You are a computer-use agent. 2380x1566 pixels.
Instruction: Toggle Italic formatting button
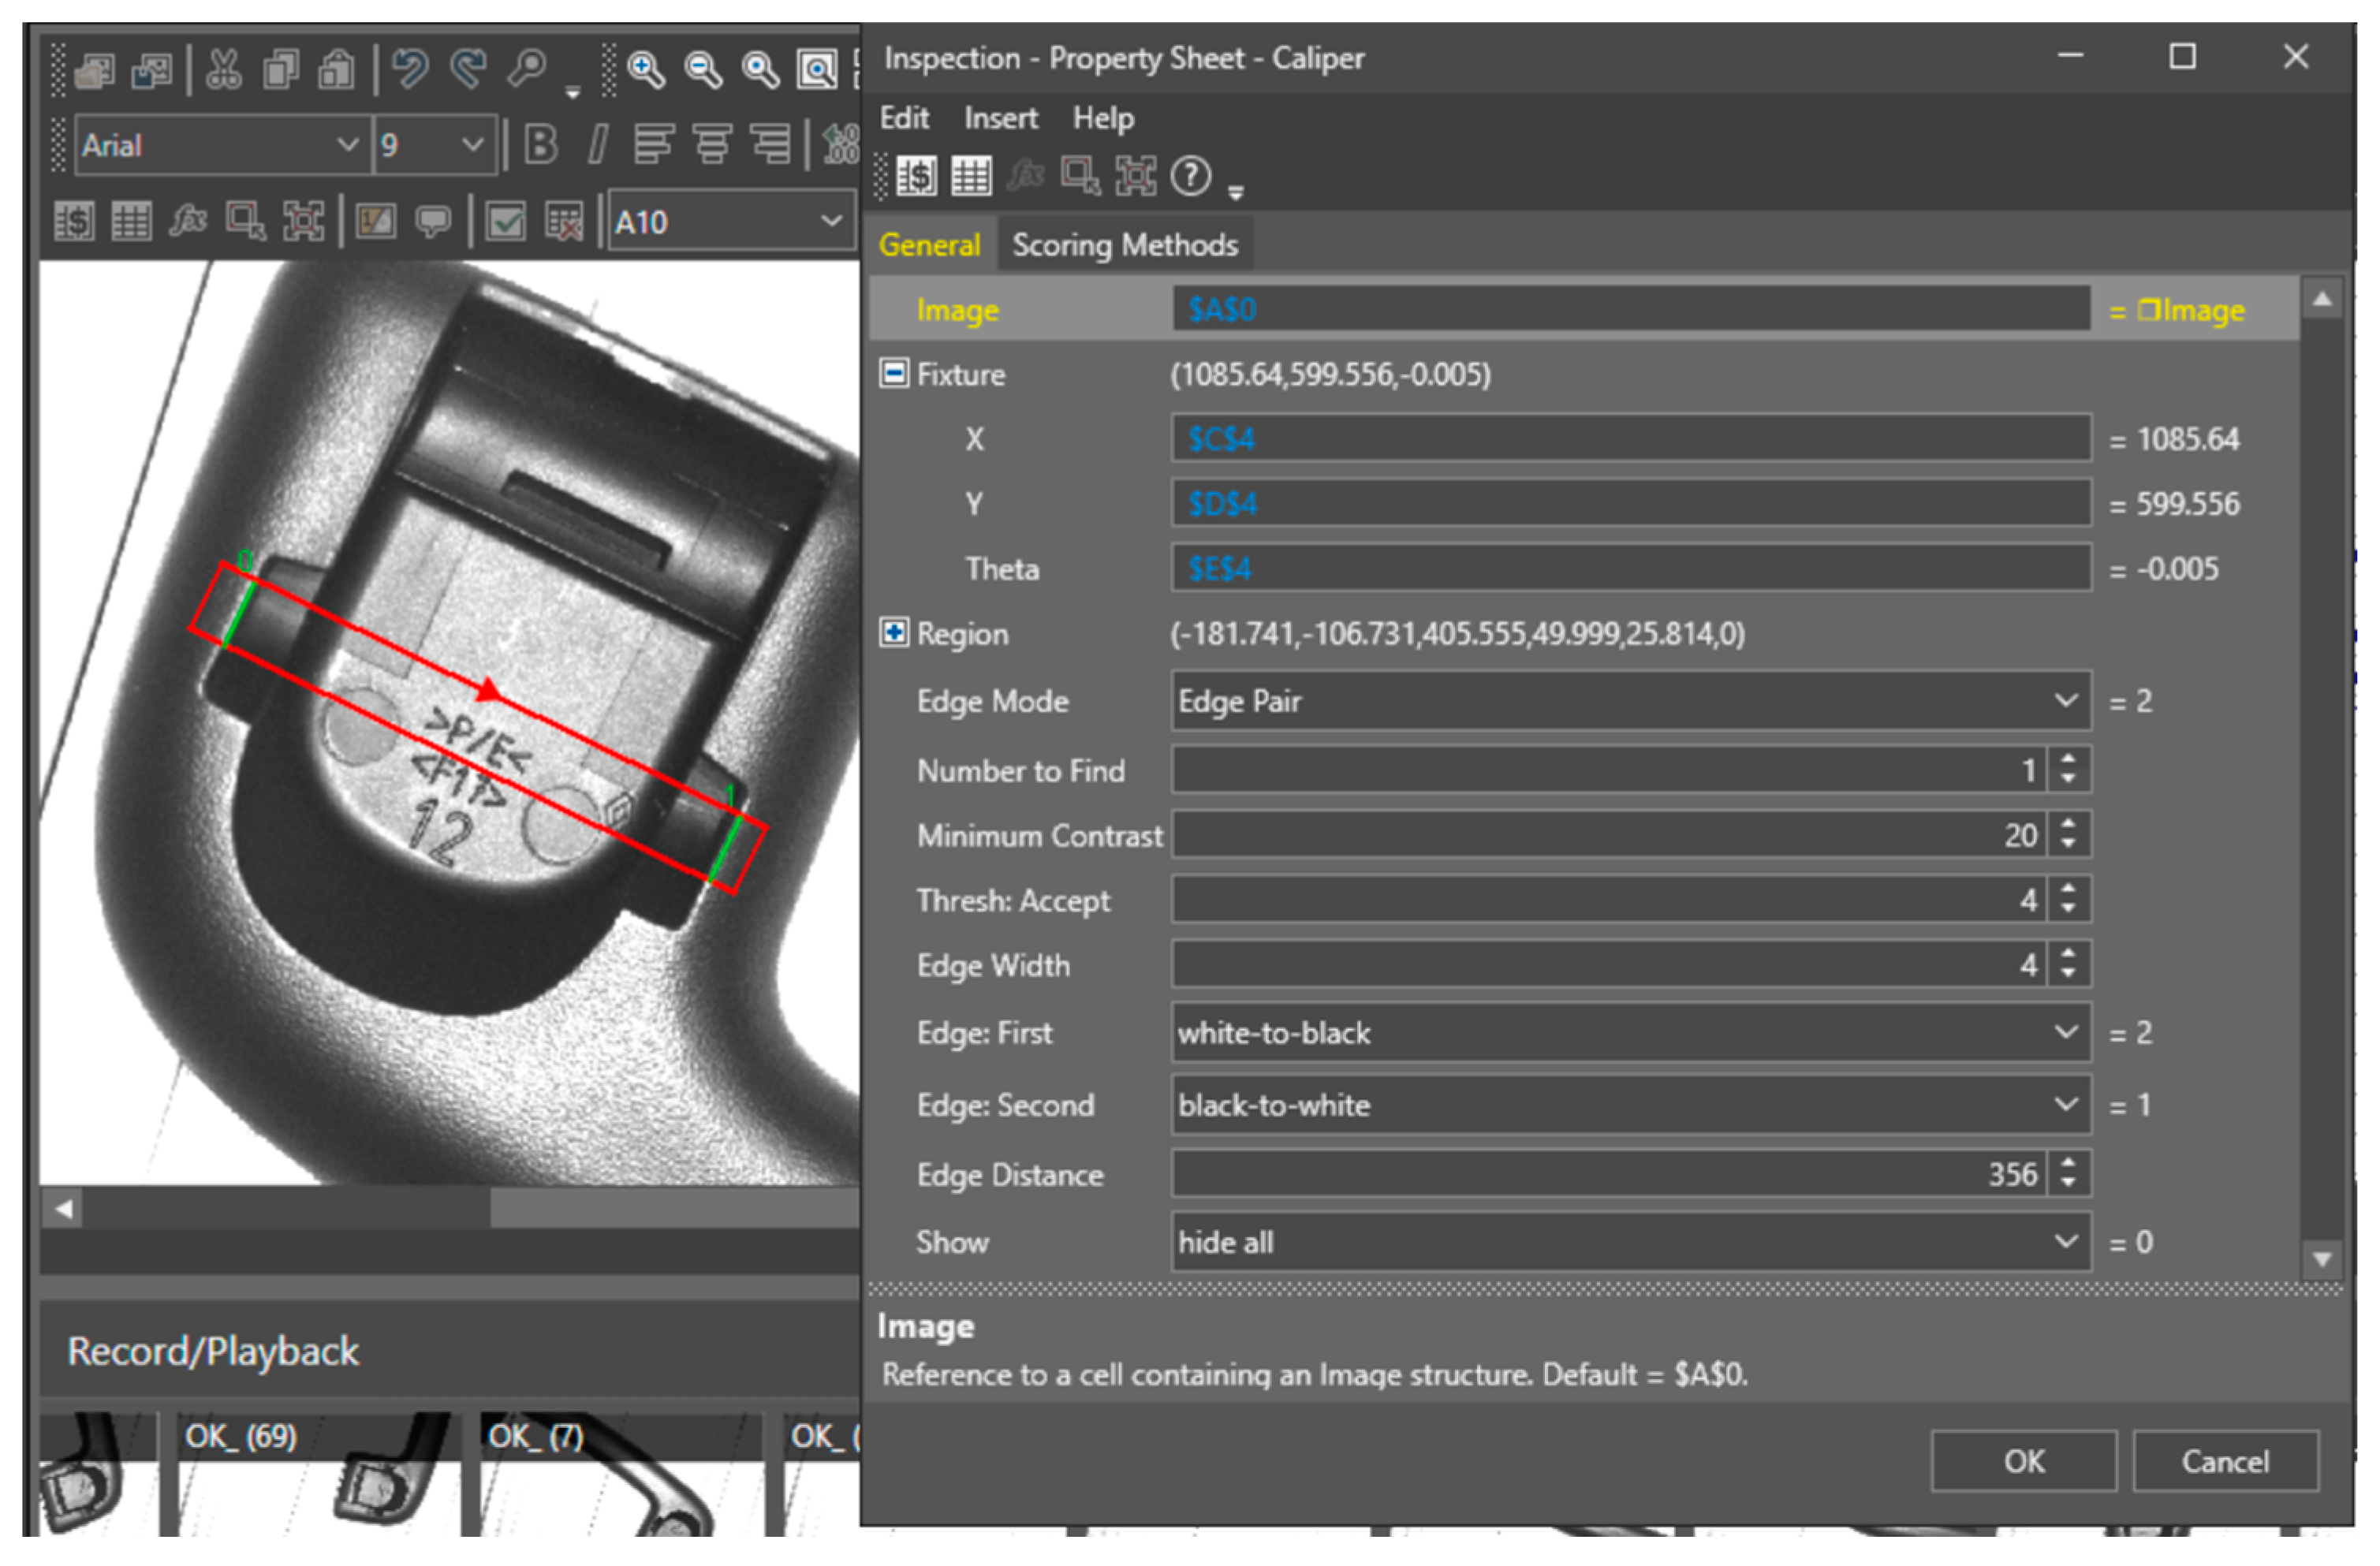[x=597, y=145]
